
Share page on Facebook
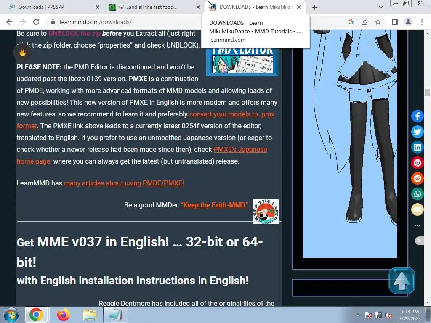417,116
